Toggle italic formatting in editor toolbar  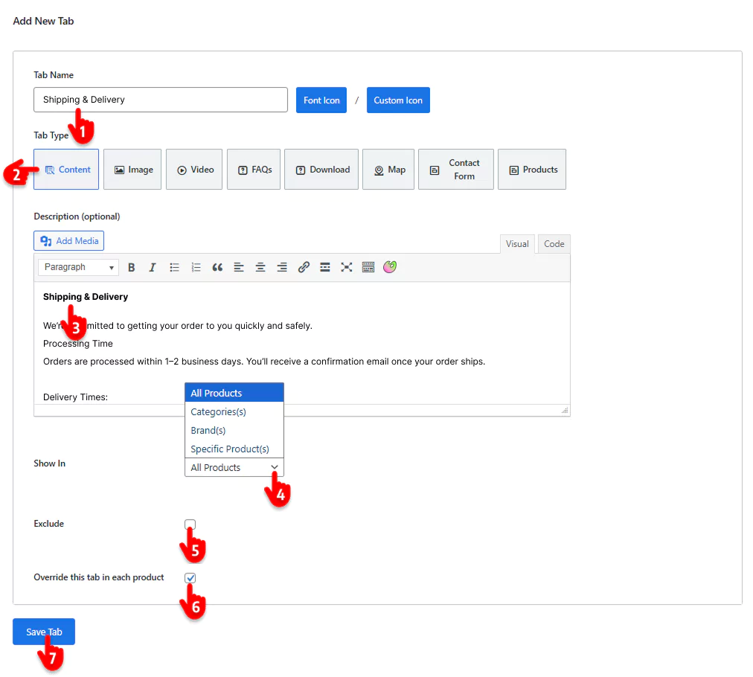click(x=153, y=267)
